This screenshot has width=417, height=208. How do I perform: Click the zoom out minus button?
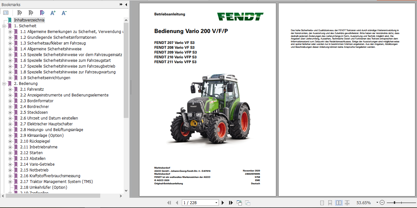click(x=382, y=203)
